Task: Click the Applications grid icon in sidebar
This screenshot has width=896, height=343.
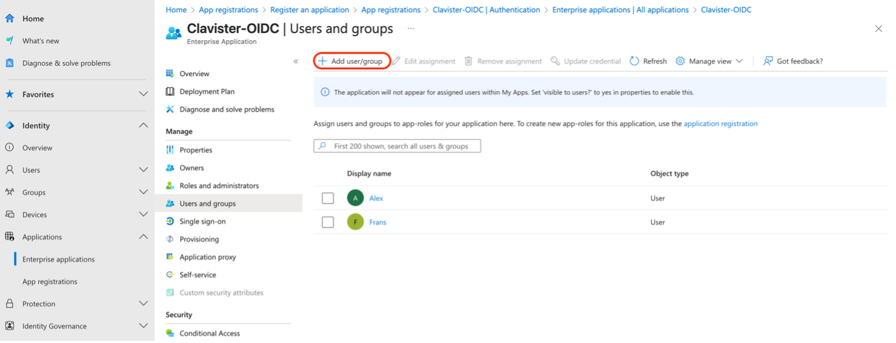Action: click(x=10, y=236)
